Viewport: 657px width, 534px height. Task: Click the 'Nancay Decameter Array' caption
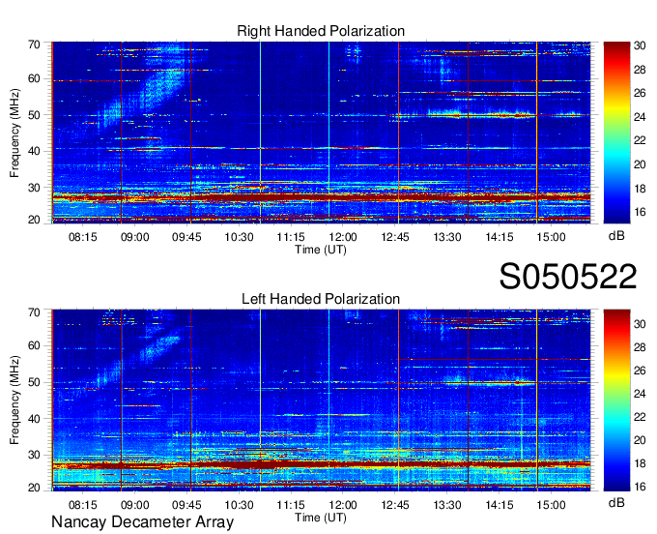(x=142, y=522)
